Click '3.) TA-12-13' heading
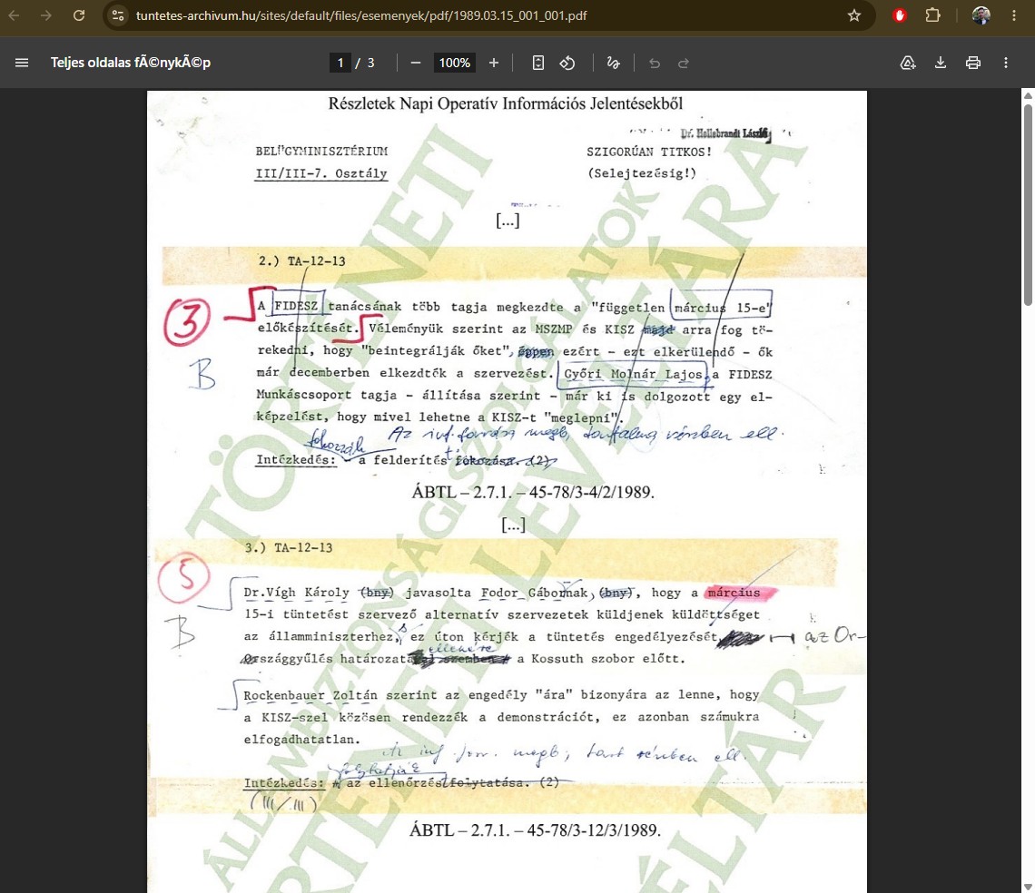This screenshot has width=1035, height=893. [289, 547]
